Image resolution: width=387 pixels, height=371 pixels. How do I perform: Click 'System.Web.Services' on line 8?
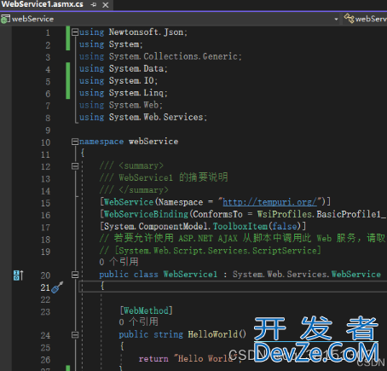click(156, 117)
